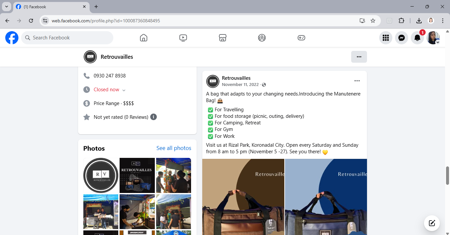Click the post audience globe icon
This screenshot has width=450, height=235.
(264, 85)
